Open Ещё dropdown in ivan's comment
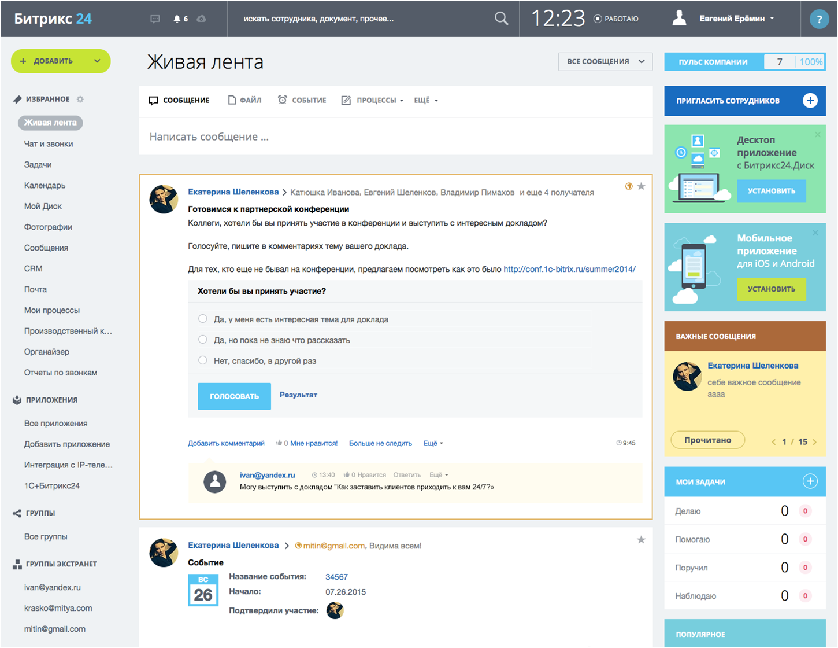The image size is (838, 648). (439, 475)
